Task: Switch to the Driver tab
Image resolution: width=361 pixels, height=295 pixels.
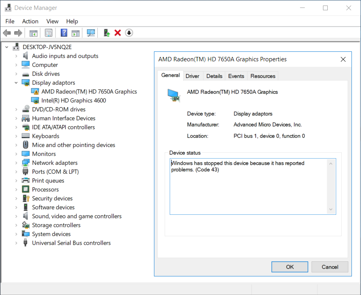Action: click(x=192, y=76)
